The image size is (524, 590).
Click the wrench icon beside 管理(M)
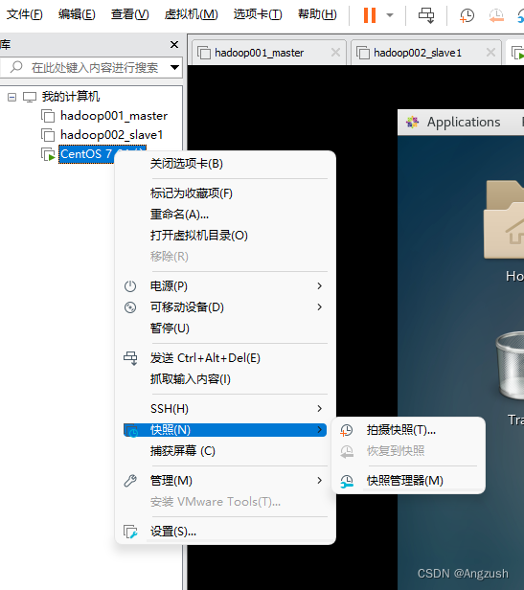[x=130, y=481]
